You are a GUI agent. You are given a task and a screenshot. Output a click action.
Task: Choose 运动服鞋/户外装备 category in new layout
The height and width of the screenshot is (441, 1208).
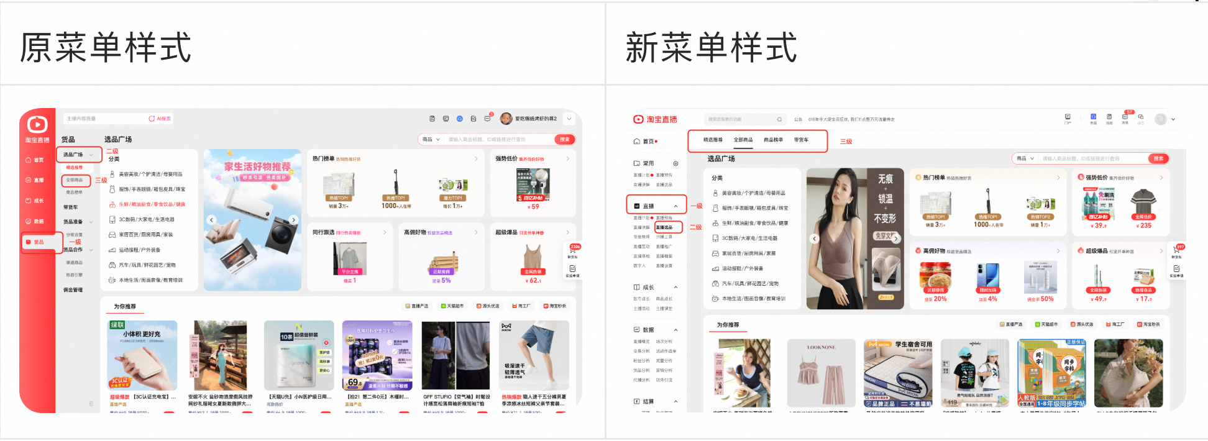pyautogui.click(x=738, y=268)
